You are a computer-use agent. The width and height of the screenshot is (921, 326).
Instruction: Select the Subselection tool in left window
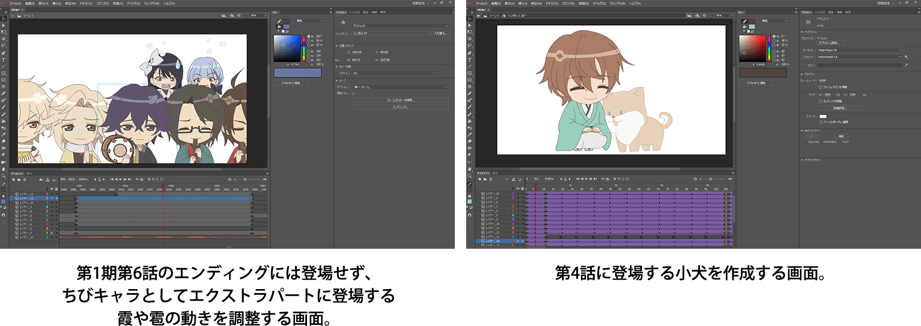(3, 25)
